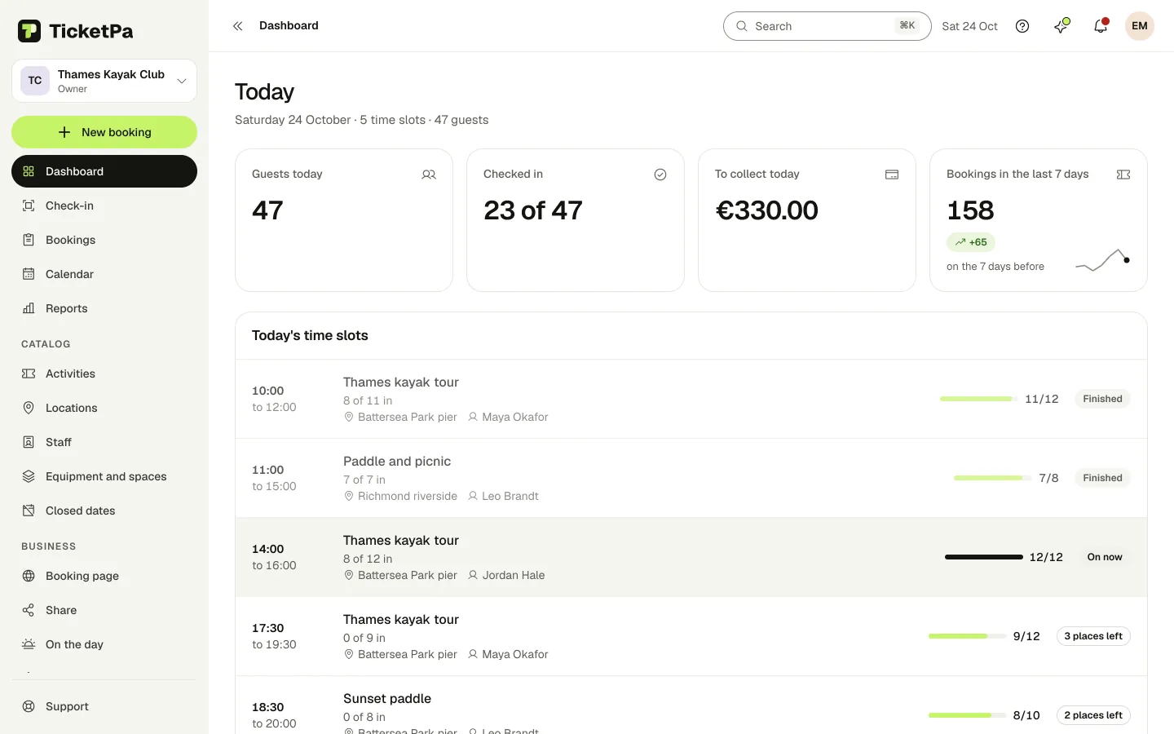Open Calendar page
This screenshot has height=734, width=1174.
104,274
